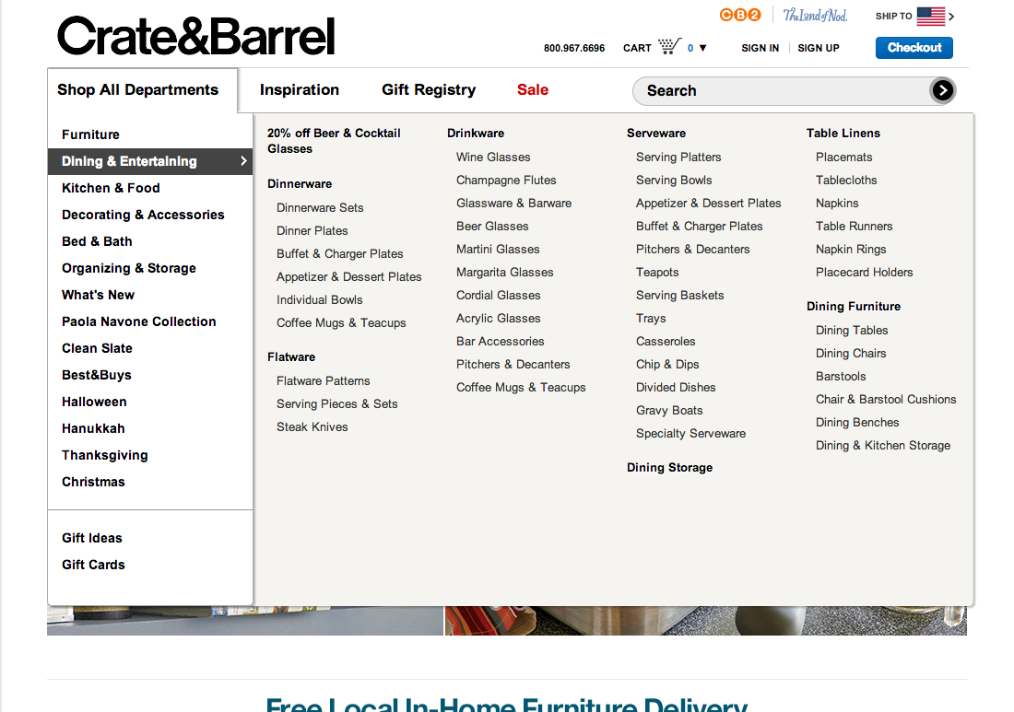Click the Sign In link
Screen dimensions: 1014x712
coord(760,48)
